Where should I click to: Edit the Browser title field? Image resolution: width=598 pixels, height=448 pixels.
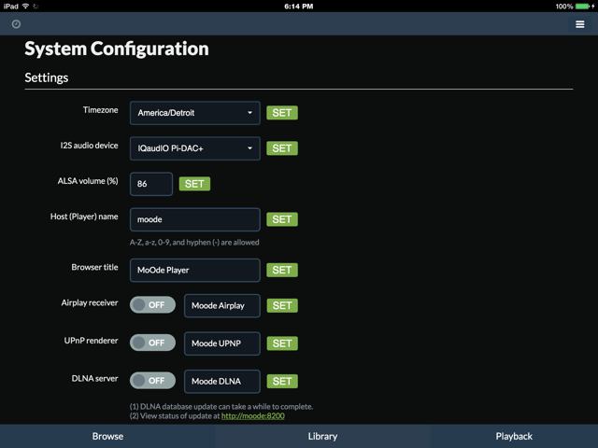point(195,270)
